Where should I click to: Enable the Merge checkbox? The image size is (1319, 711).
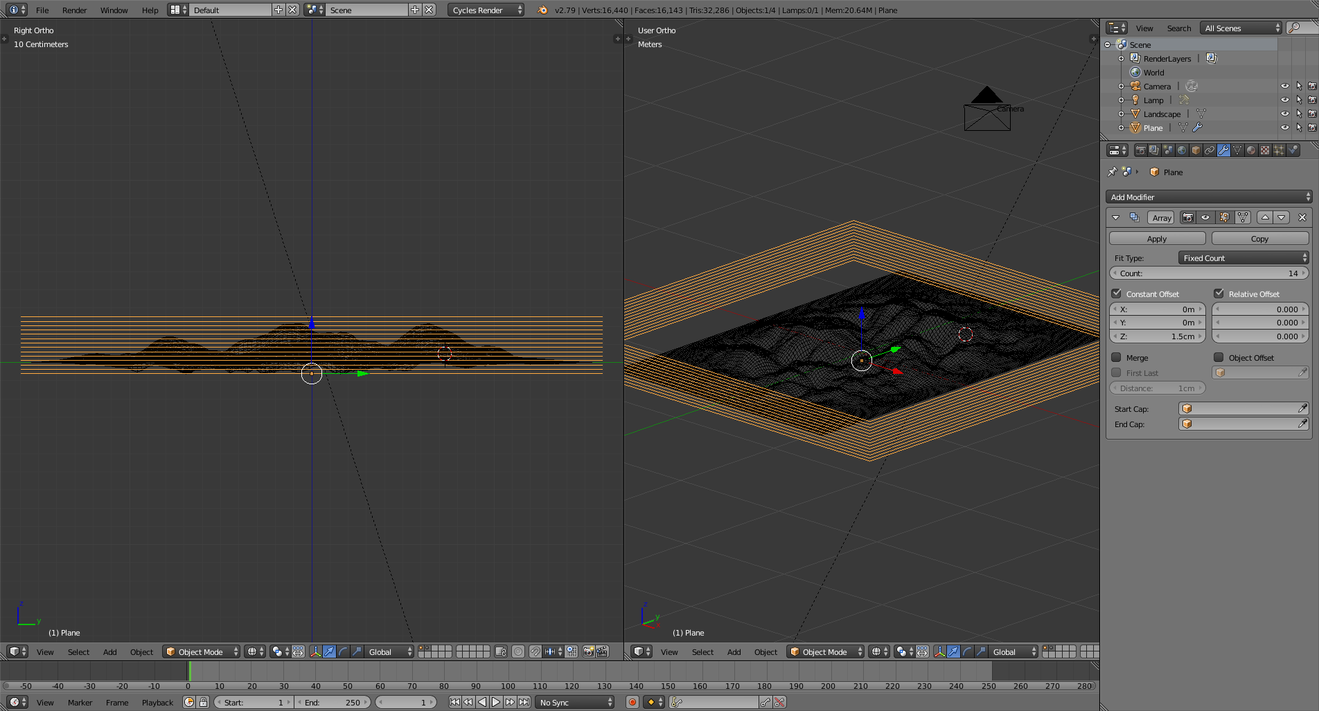coord(1116,357)
